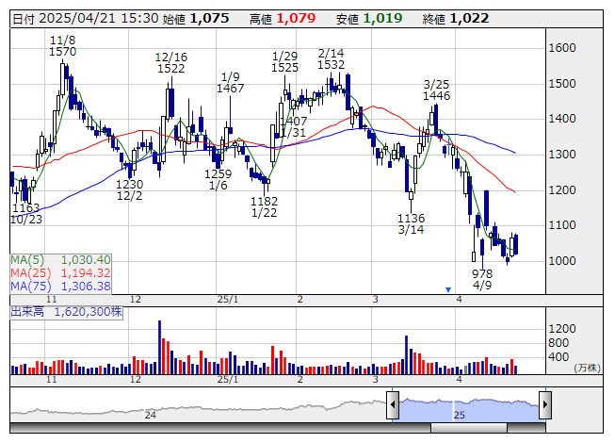Click the 2/14 1532 peak label

click(331, 58)
